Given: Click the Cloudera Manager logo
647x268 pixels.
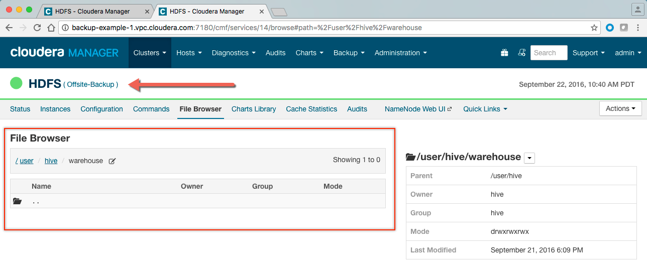Looking at the screenshot, I should click(x=64, y=52).
